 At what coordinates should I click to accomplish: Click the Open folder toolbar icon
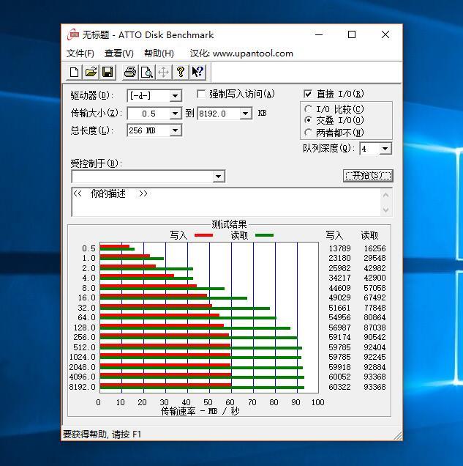coord(91,73)
